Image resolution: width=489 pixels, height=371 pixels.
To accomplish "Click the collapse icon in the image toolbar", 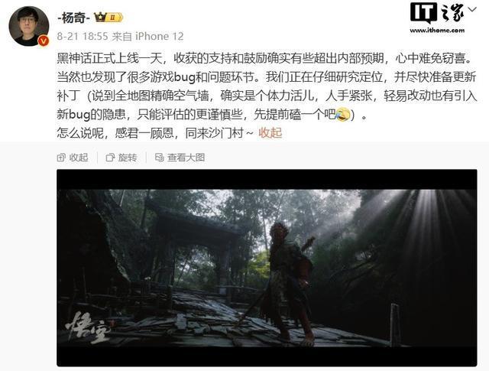I will point(61,158).
